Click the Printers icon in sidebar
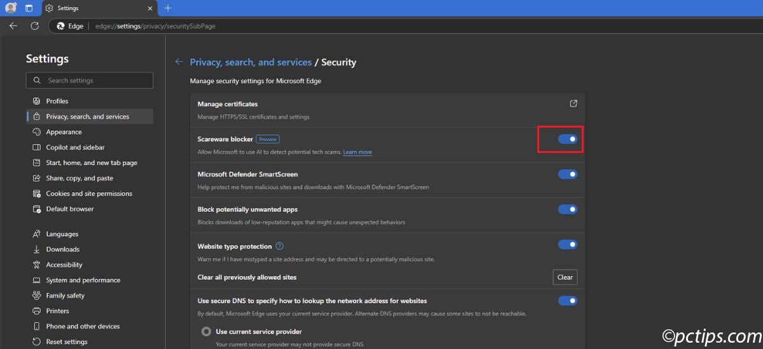 pyautogui.click(x=36, y=311)
